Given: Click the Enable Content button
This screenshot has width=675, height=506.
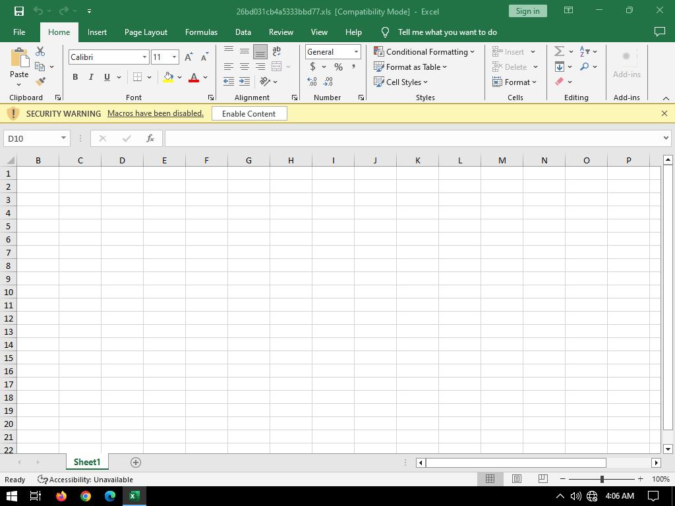Looking at the screenshot, I should [249, 113].
